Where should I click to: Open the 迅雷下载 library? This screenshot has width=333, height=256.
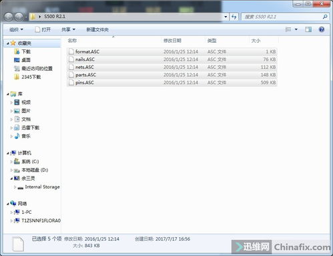tap(31, 128)
